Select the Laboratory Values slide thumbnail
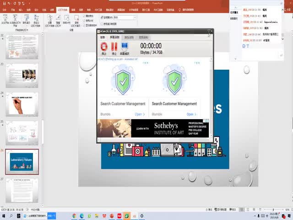 pyautogui.click(x=22, y=161)
